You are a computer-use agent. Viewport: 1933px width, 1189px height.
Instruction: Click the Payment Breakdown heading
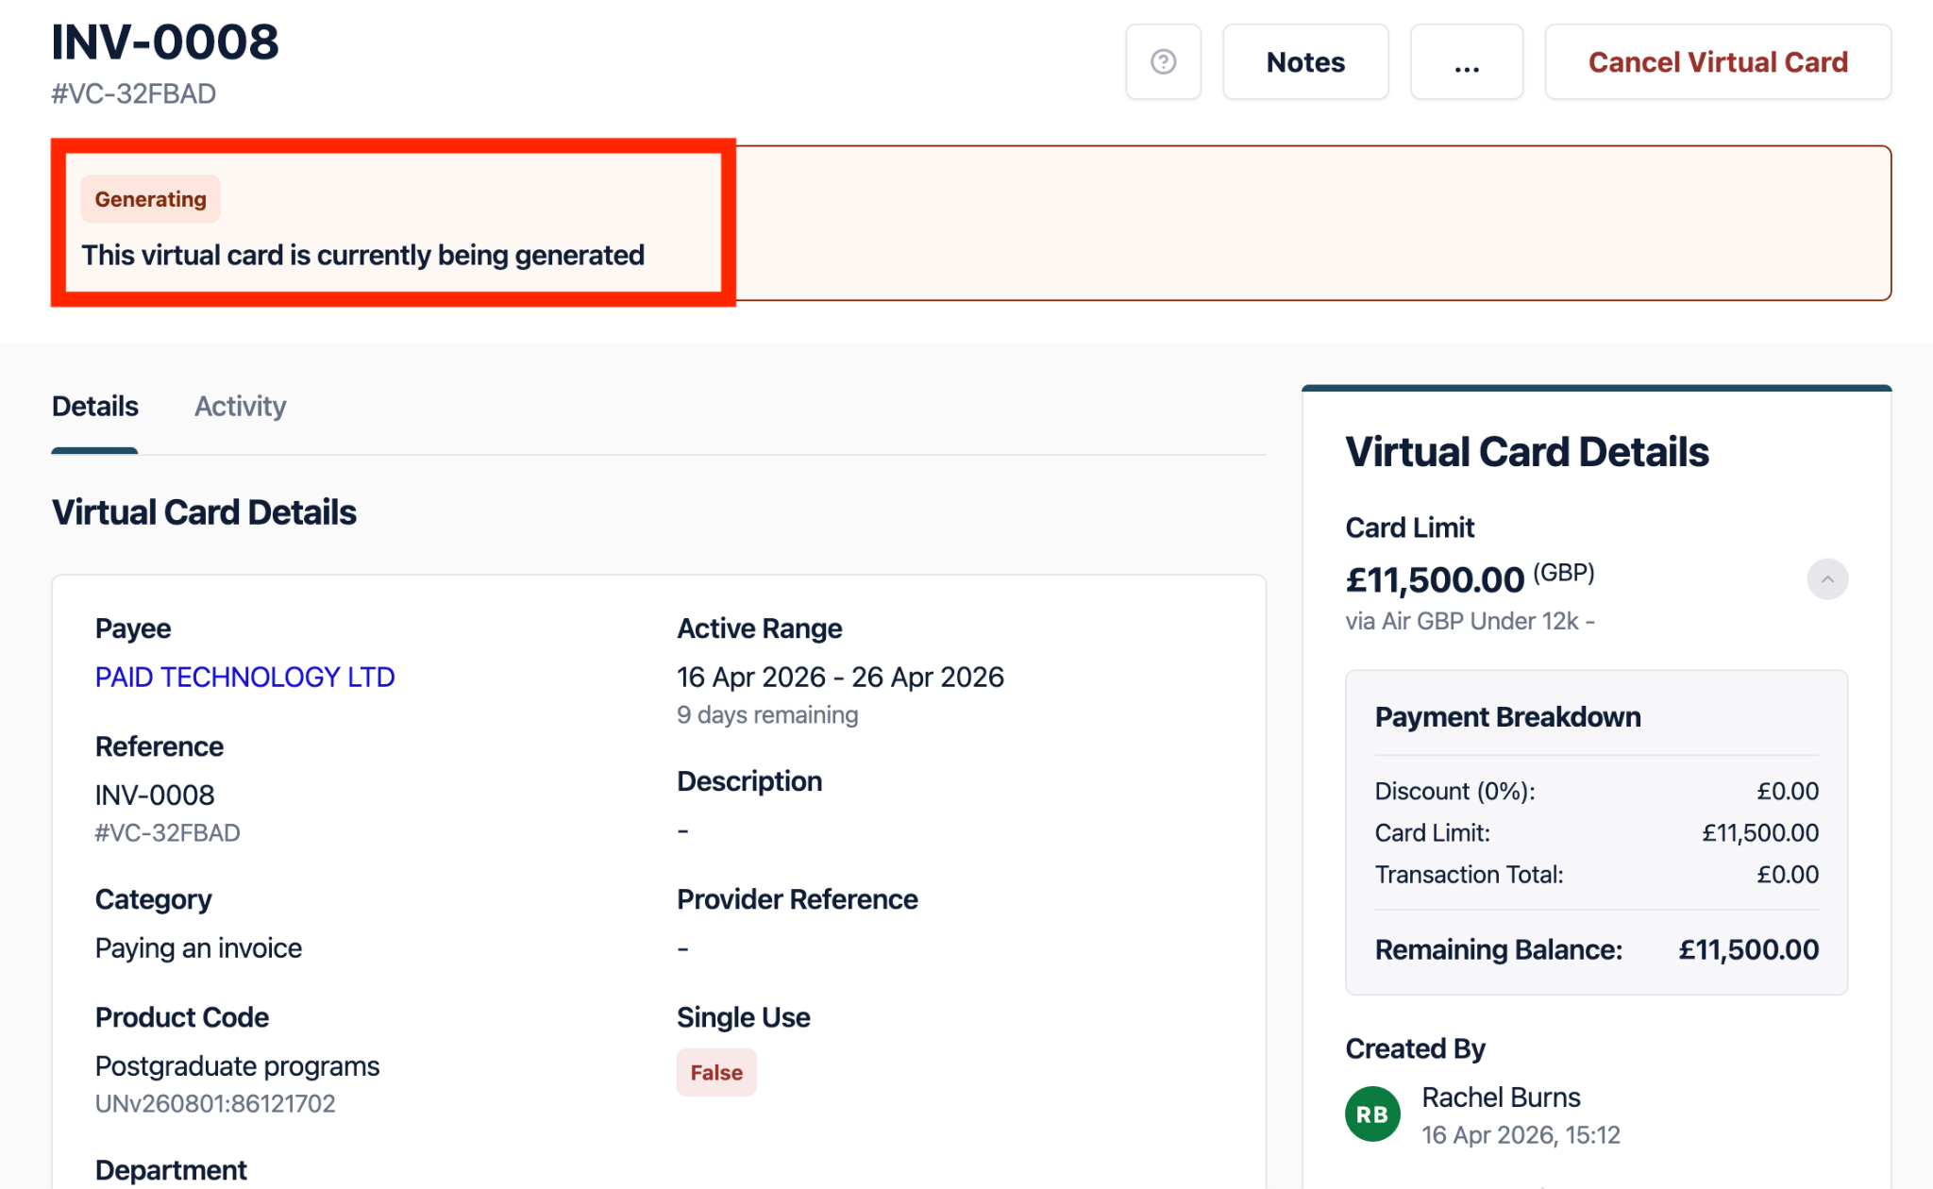click(1507, 717)
